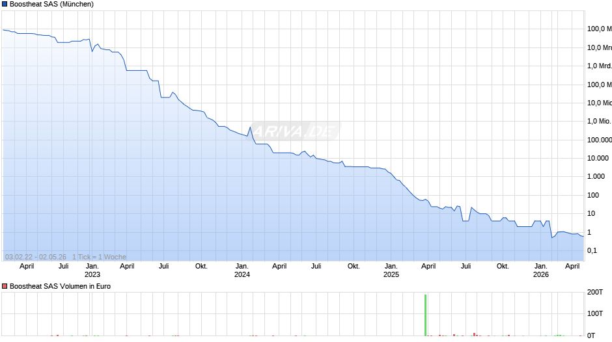Click the '0,1' price axis label
The image size is (612, 342).
tap(592, 251)
